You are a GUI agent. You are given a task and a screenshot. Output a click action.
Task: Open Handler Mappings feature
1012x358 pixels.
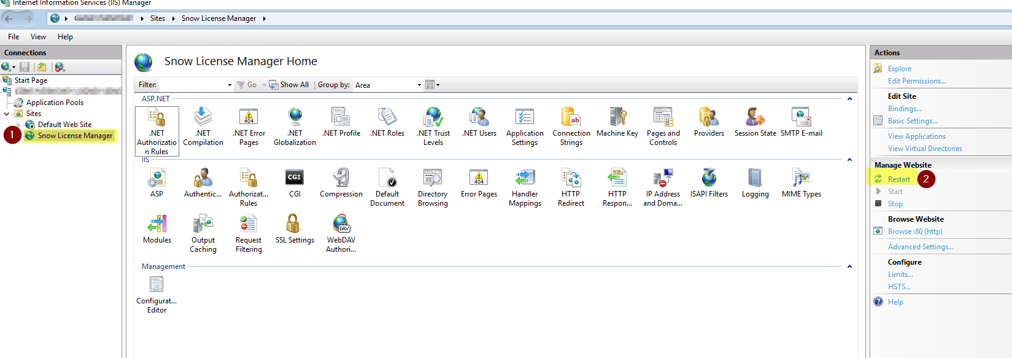pos(525,187)
